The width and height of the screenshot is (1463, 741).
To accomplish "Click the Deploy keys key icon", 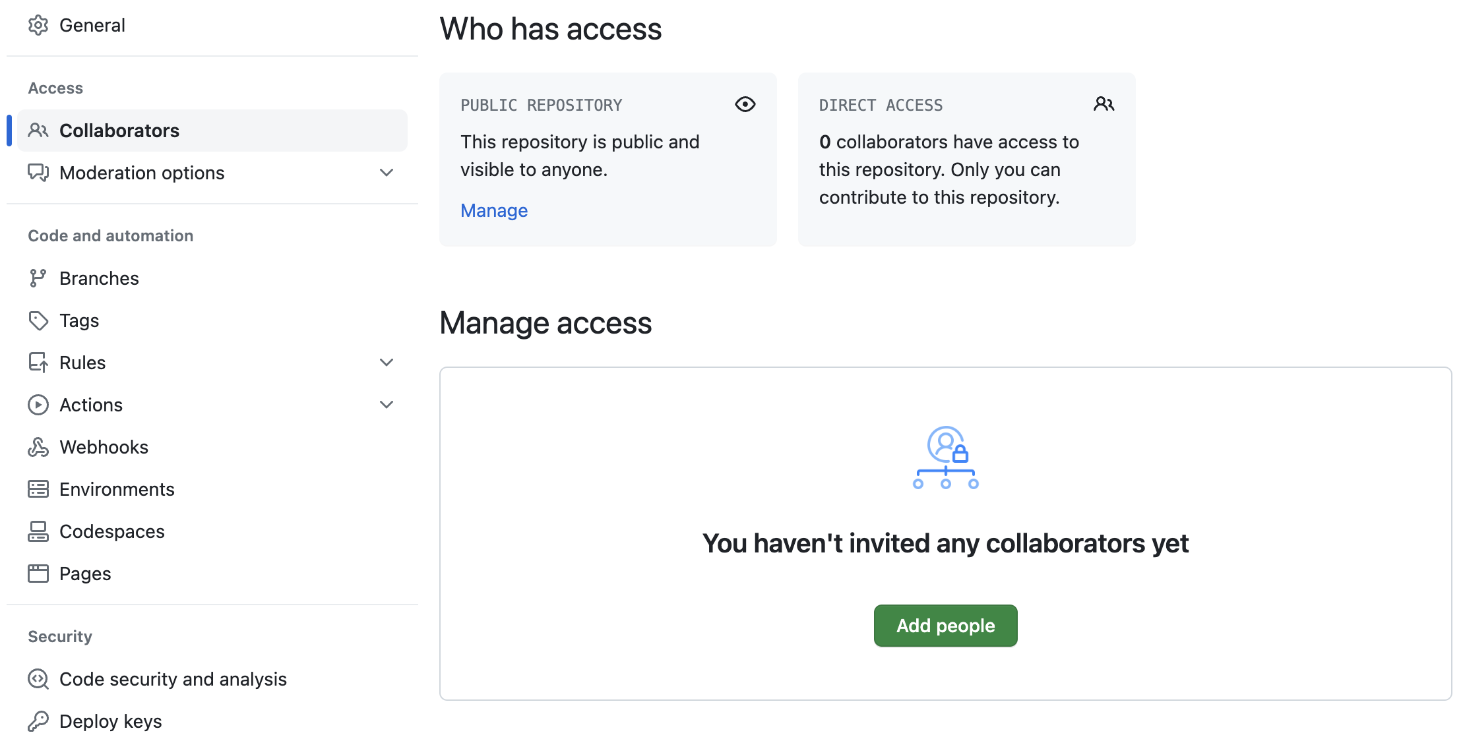I will (x=38, y=721).
